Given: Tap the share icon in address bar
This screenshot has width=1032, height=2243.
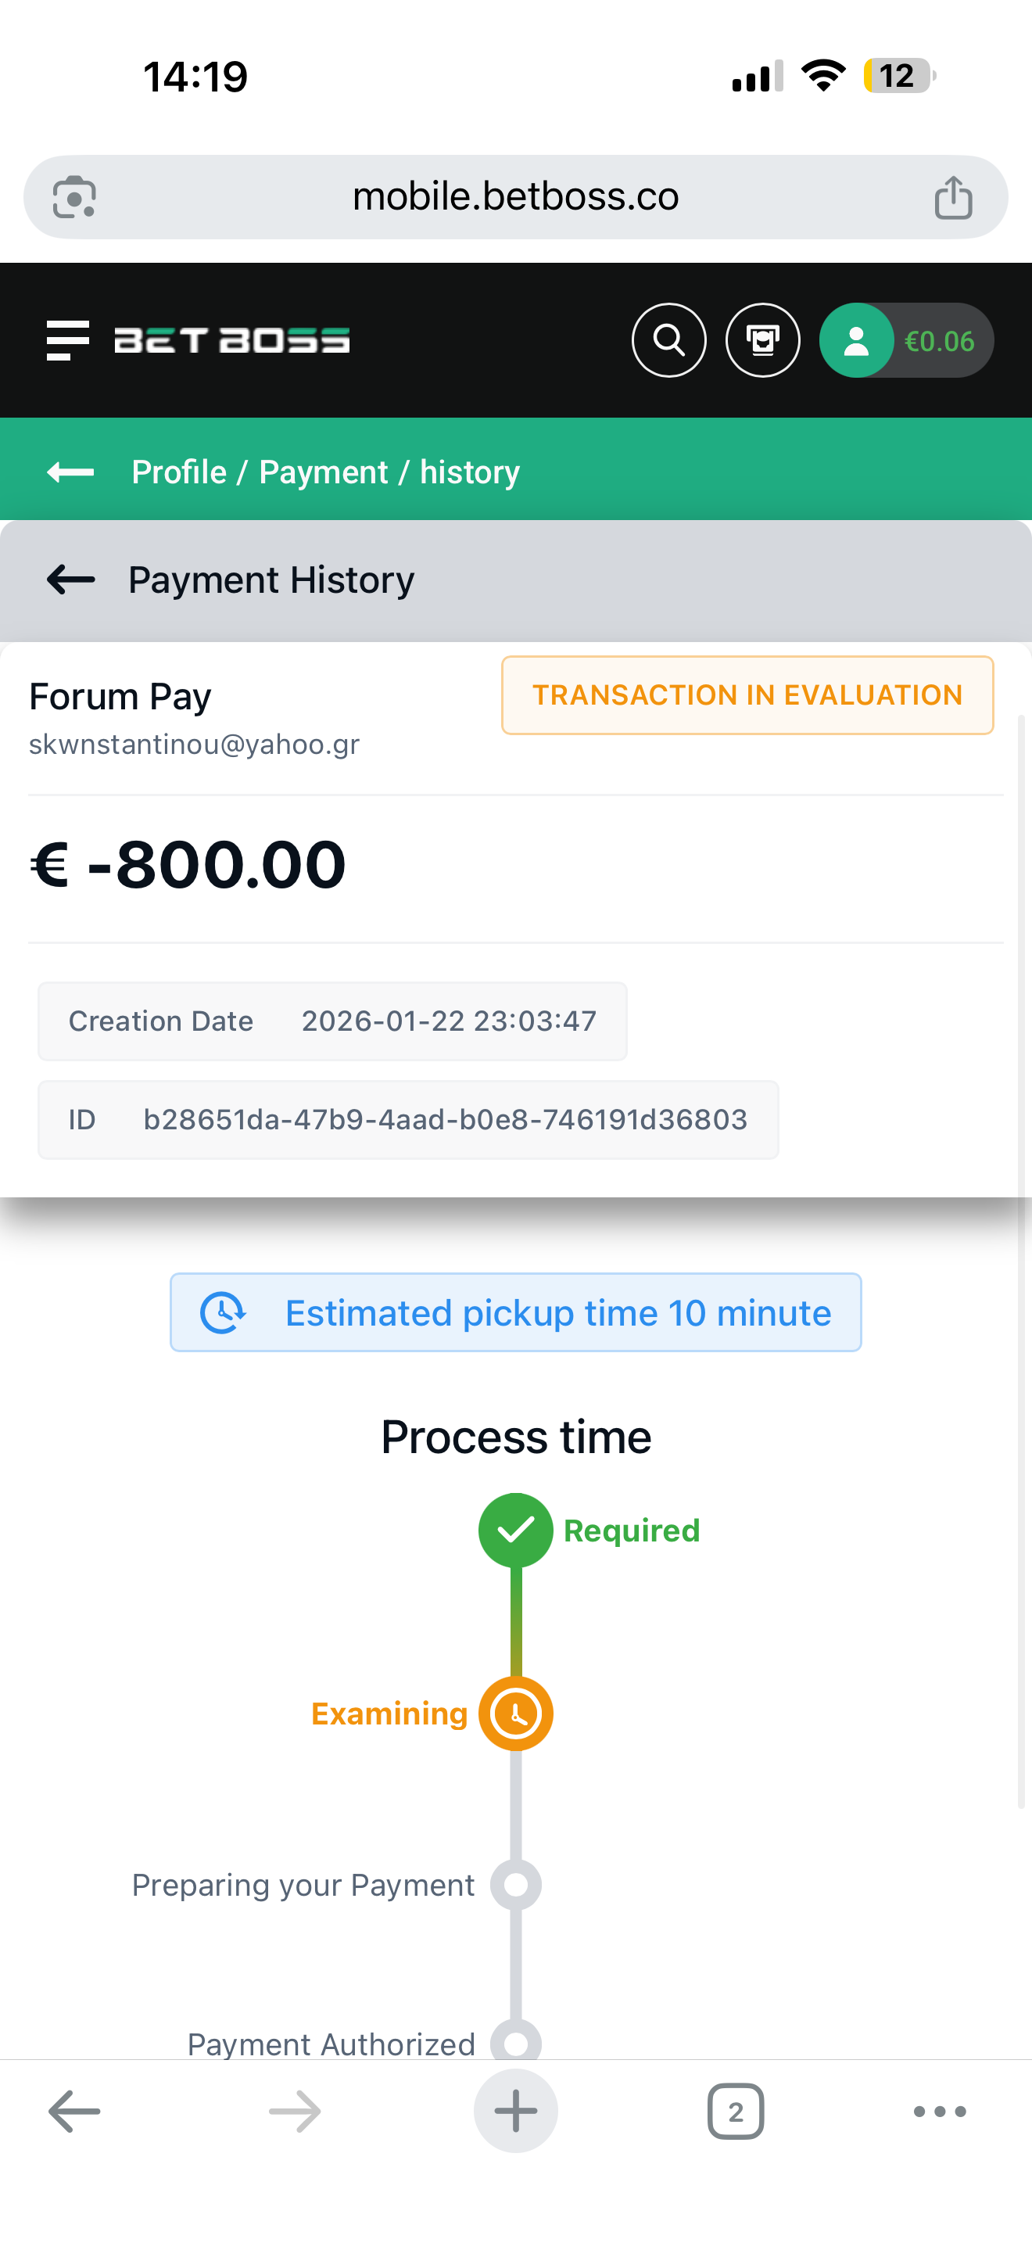Looking at the screenshot, I should [x=953, y=197].
